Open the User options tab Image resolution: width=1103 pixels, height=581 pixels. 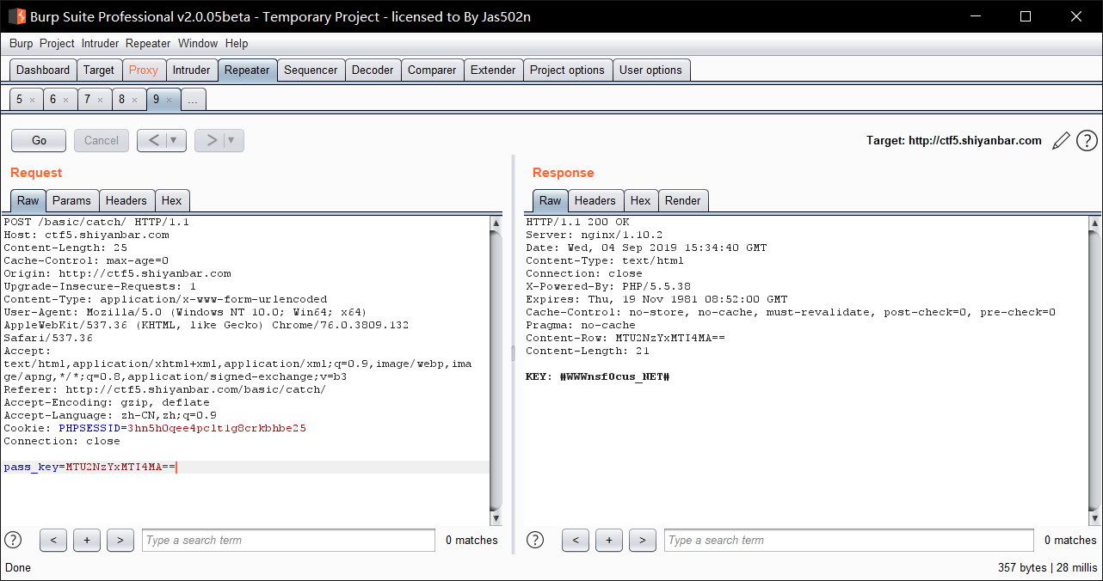click(x=650, y=70)
